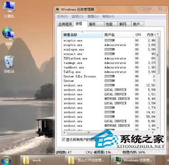Click the process list scroll-up arrow

(158, 34)
